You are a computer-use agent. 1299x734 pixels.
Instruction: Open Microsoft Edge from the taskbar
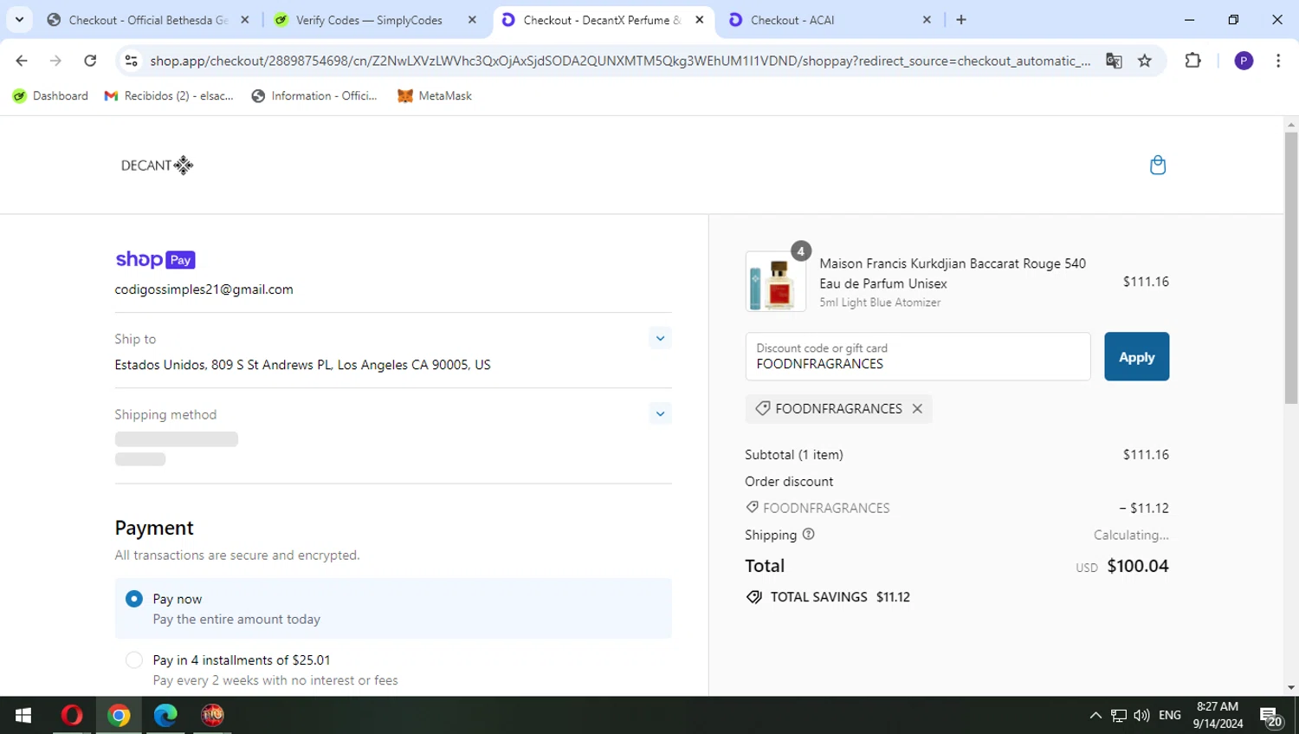(165, 715)
